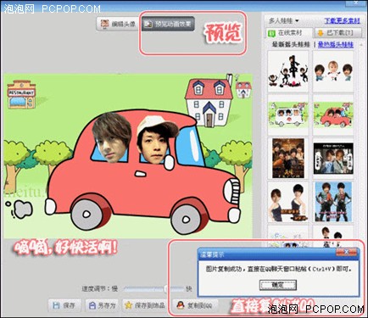This screenshot has height=318, width=368.
Task: Open the 下载更多素材 link
Action: coord(342,20)
